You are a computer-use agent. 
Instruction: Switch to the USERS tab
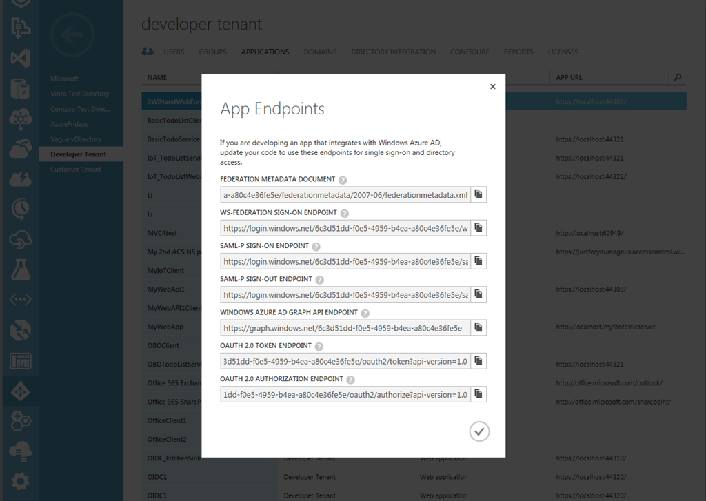[174, 52]
